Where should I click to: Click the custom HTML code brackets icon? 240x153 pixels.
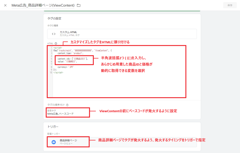(53, 34)
